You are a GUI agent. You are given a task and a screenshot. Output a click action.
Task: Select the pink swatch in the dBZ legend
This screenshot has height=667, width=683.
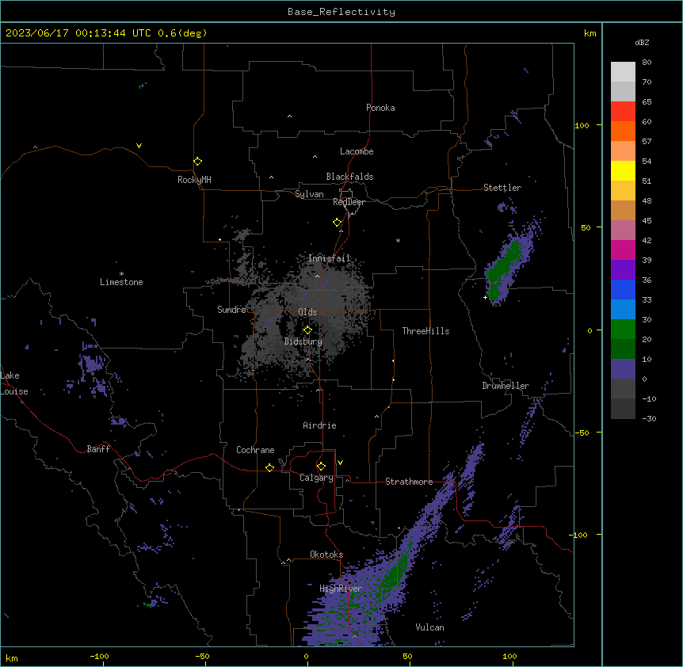pos(623,231)
